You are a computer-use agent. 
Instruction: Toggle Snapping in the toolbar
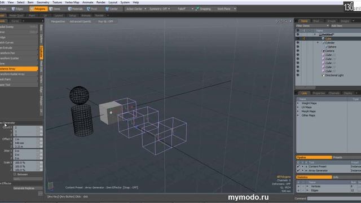point(203,9)
